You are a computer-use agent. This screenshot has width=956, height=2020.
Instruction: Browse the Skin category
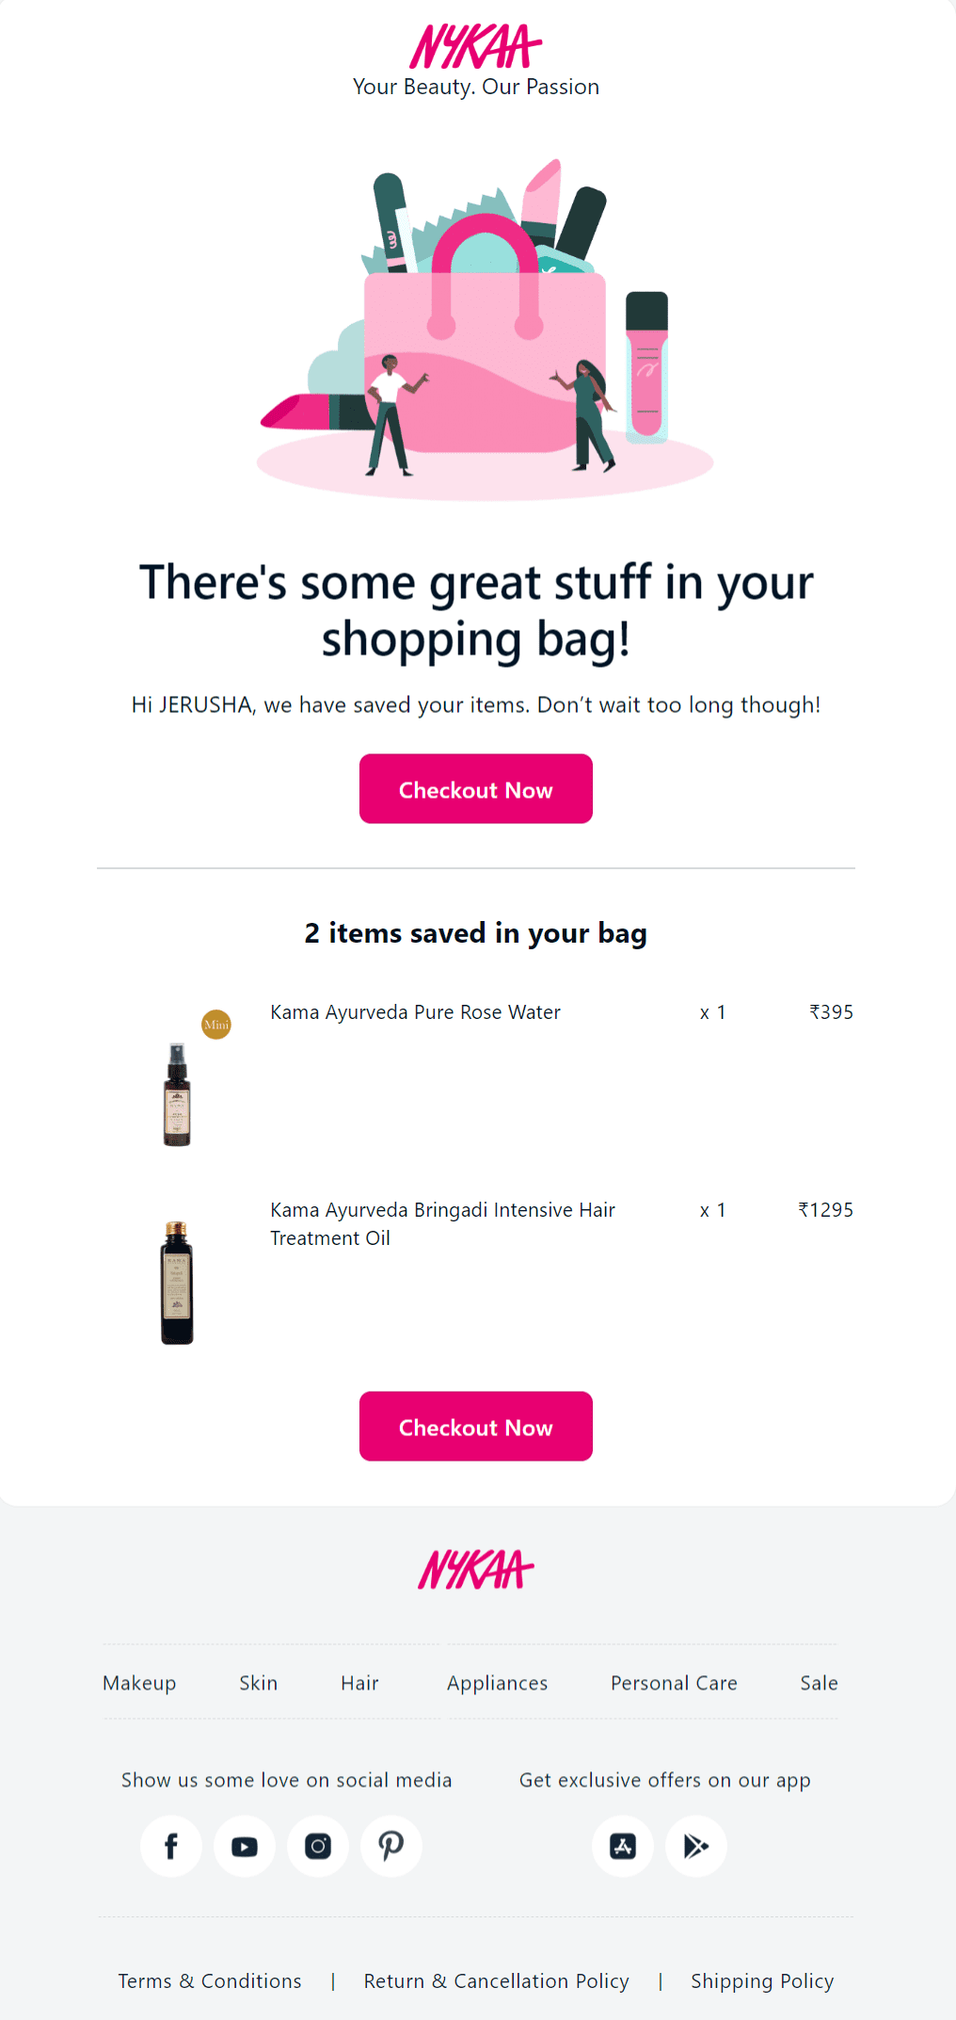[259, 1683]
